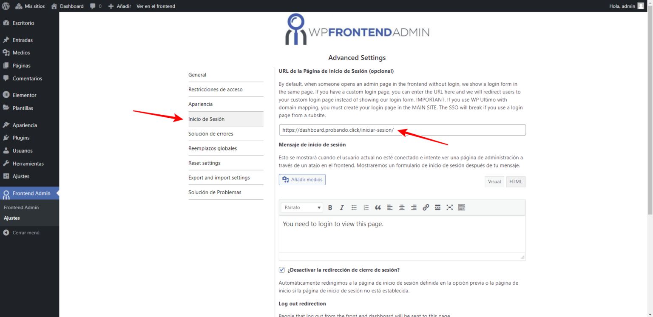
Task: Toggle the editor toolbar (kitchen sink)
Action: tap(461, 207)
